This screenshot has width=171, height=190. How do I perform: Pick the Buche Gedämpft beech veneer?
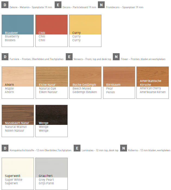point(85,76)
